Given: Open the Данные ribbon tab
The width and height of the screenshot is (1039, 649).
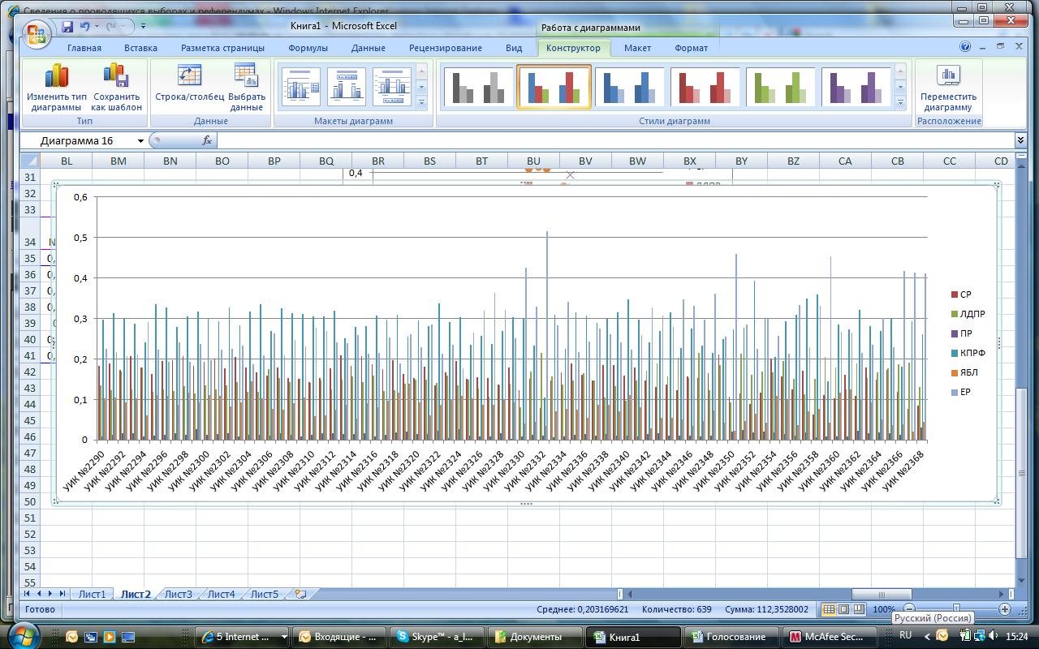Looking at the screenshot, I should coord(369,48).
